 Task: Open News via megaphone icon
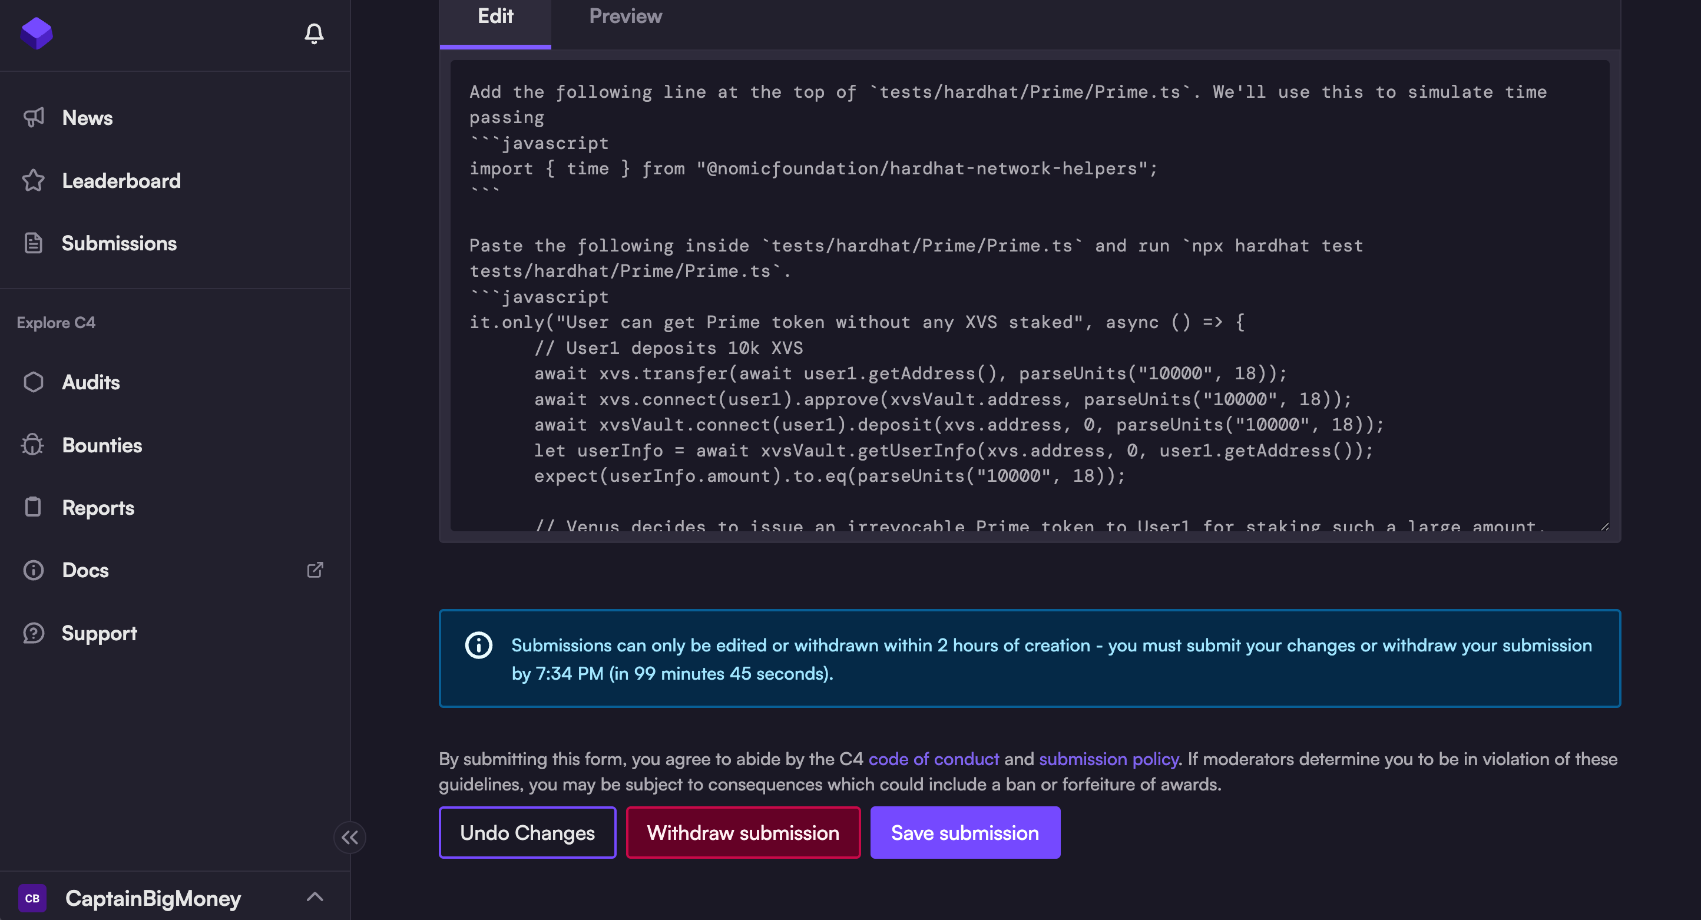pos(33,118)
